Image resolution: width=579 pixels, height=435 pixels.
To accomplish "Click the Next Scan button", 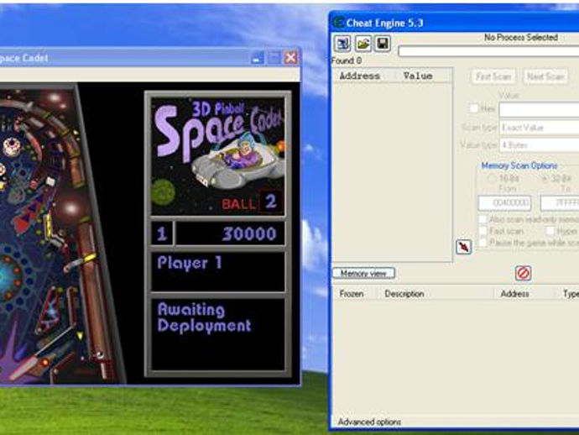I will [x=545, y=77].
